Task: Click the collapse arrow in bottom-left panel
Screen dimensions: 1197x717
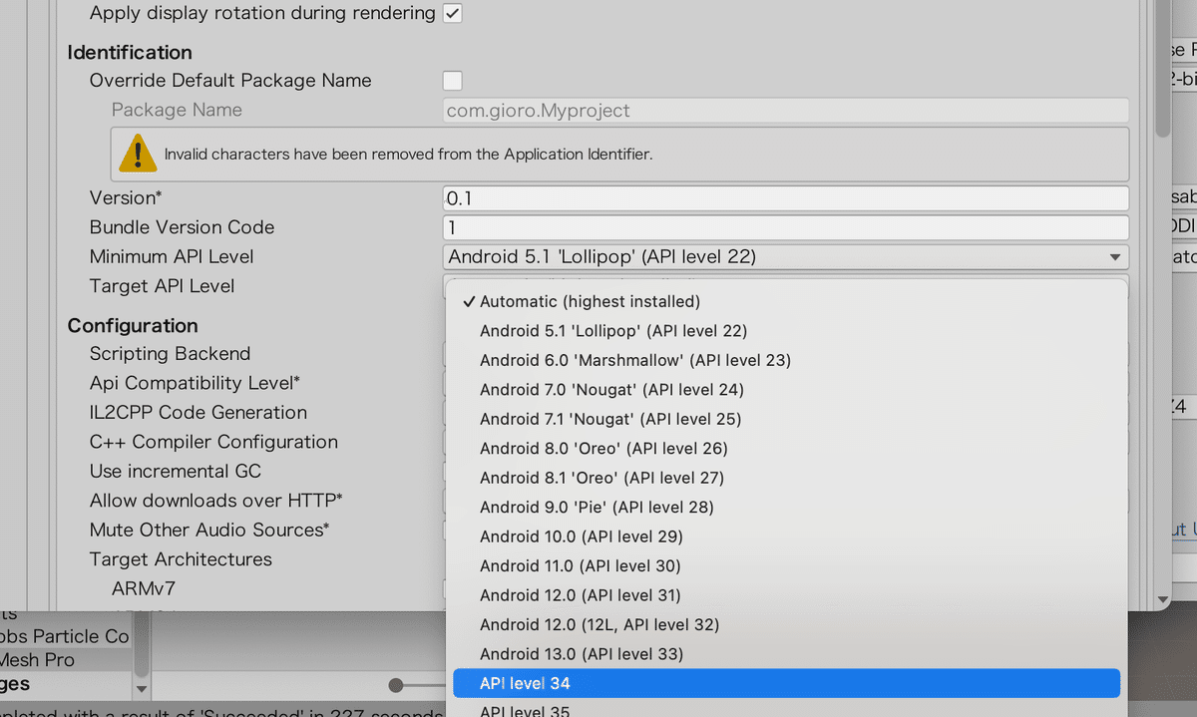Action: click(141, 688)
